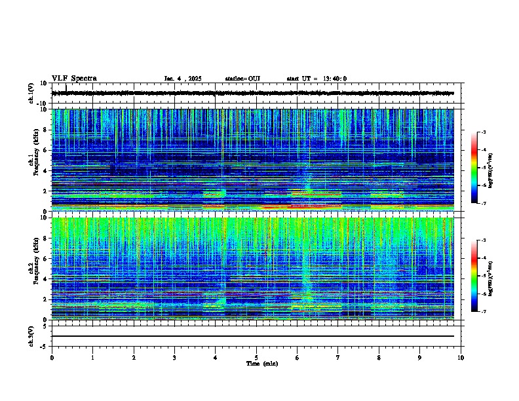Screen dimensions: 519x401
Task: Click the "-7" label on ch.2 color scale
Action: point(483,311)
